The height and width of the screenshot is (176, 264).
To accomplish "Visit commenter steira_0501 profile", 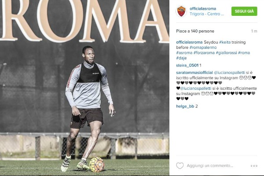I will 187,66.
